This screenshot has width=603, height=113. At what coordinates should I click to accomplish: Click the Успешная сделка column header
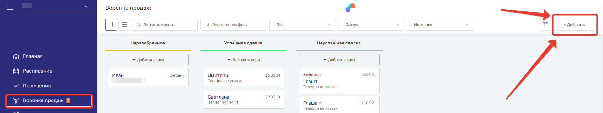point(243,43)
